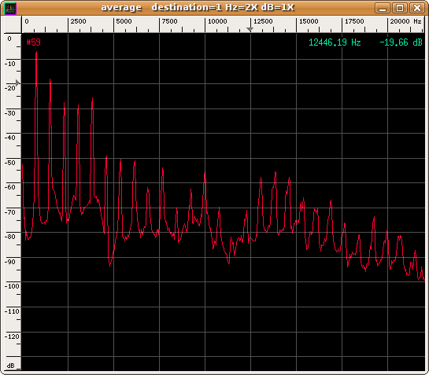429x375 pixels.
Task: Click the -19.66 dB level readout
Action: 401,42
